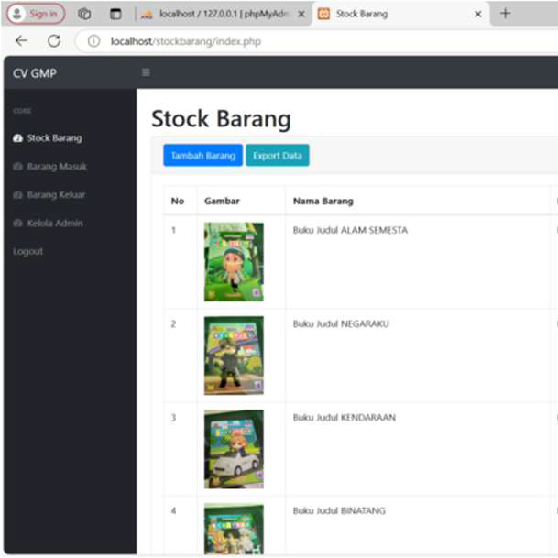Click the Export Data button
Viewport: 558px width, 558px height.
point(277,156)
